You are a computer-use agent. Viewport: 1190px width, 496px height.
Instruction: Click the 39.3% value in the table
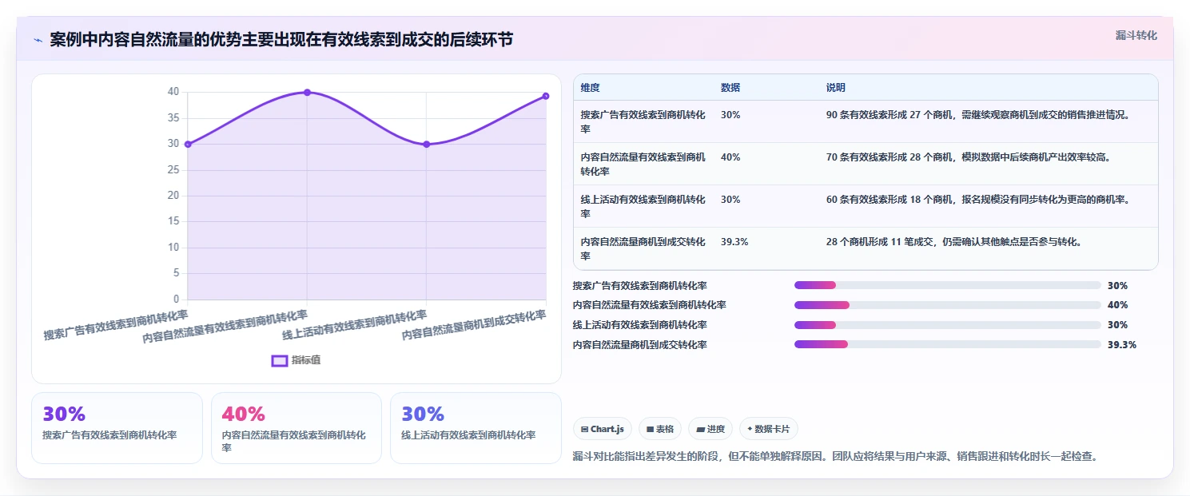tap(734, 241)
